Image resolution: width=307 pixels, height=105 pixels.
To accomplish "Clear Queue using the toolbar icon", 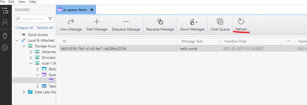I will pos(220,22).
